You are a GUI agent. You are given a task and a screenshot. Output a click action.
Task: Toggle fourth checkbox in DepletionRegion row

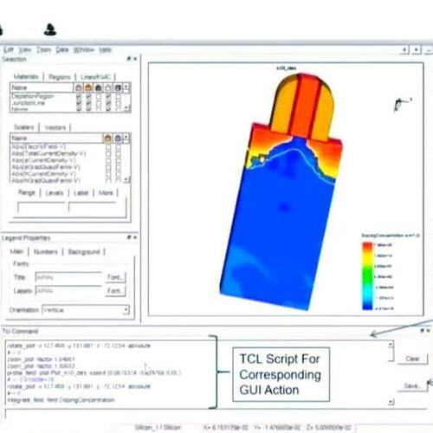(x=108, y=96)
